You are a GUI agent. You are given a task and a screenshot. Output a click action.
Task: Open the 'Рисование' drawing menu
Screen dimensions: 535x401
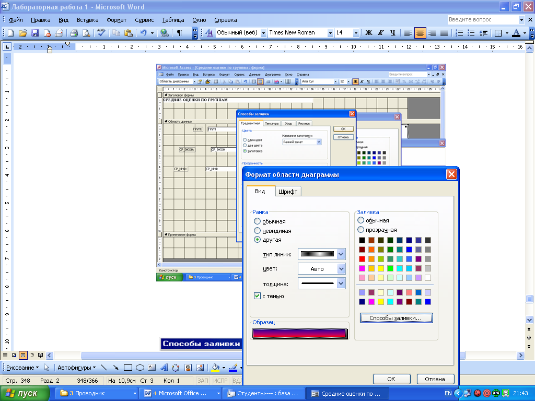pyautogui.click(x=22, y=368)
